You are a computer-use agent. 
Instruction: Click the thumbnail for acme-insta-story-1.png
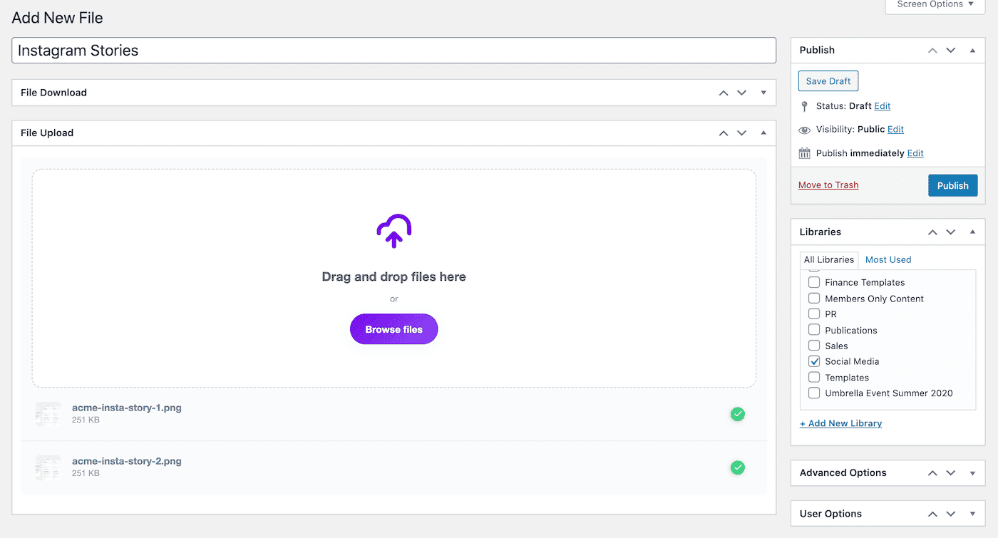tap(48, 413)
